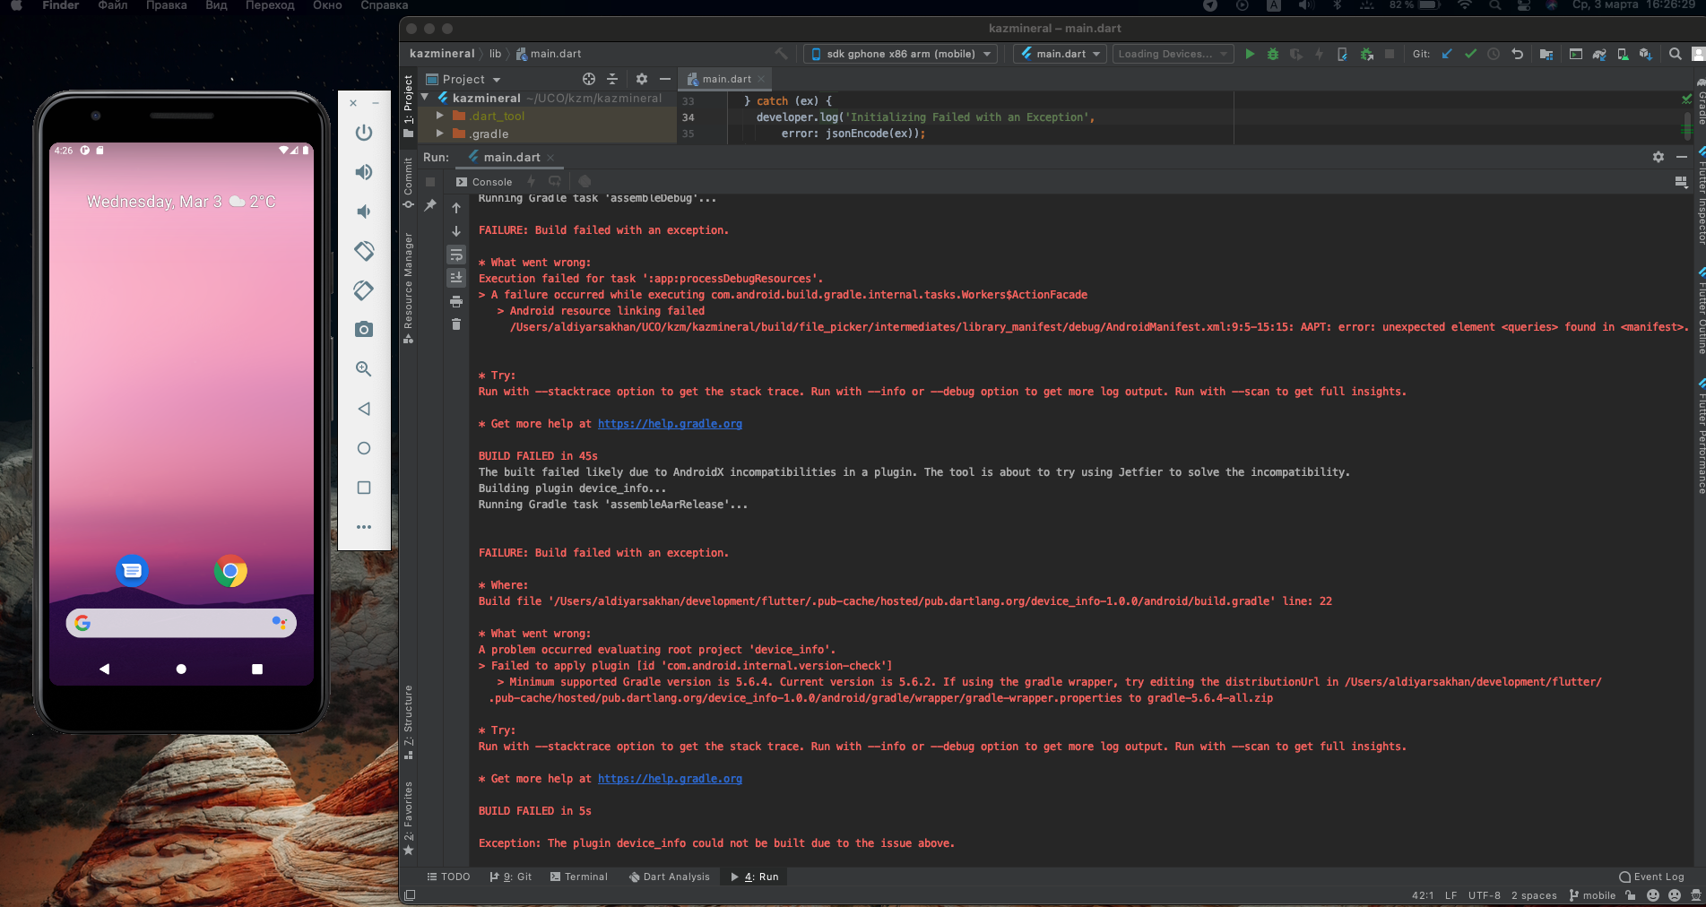1706x907 pixels.
Task: Open the emulator extended controls (three dots)
Action: point(364,527)
